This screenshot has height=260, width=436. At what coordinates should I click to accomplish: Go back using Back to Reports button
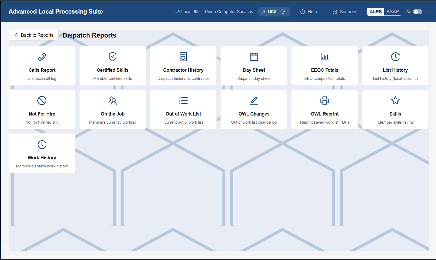pyautogui.click(x=34, y=35)
